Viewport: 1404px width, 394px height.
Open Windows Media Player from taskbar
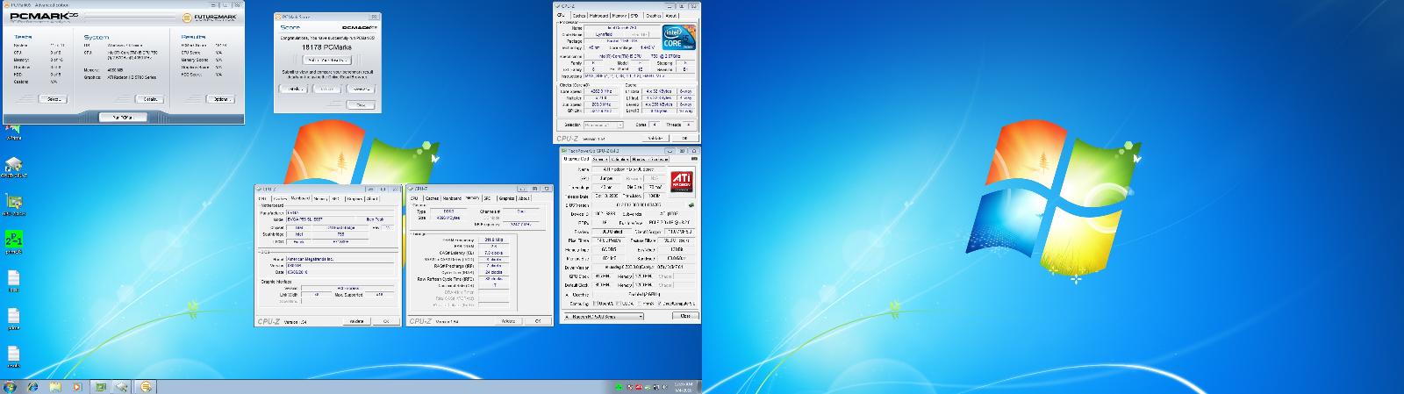(x=76, y=386)
